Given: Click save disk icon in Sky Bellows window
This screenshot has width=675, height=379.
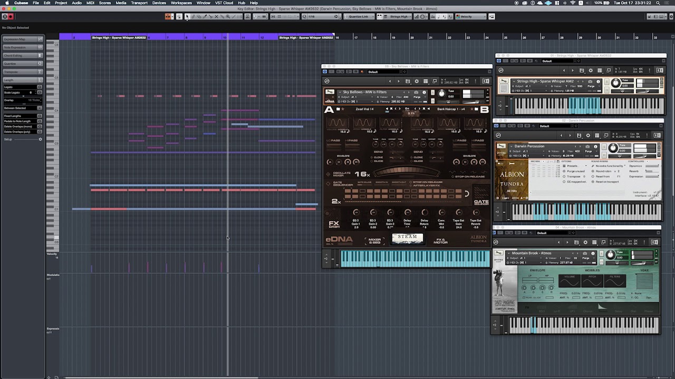Looking at the screenshot, I should pos(408,81).
